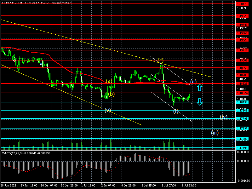This screenshot has width=252, height=189.
Task: Click the 4 Jul 23:00 time label
Action: tap(129, 186)
